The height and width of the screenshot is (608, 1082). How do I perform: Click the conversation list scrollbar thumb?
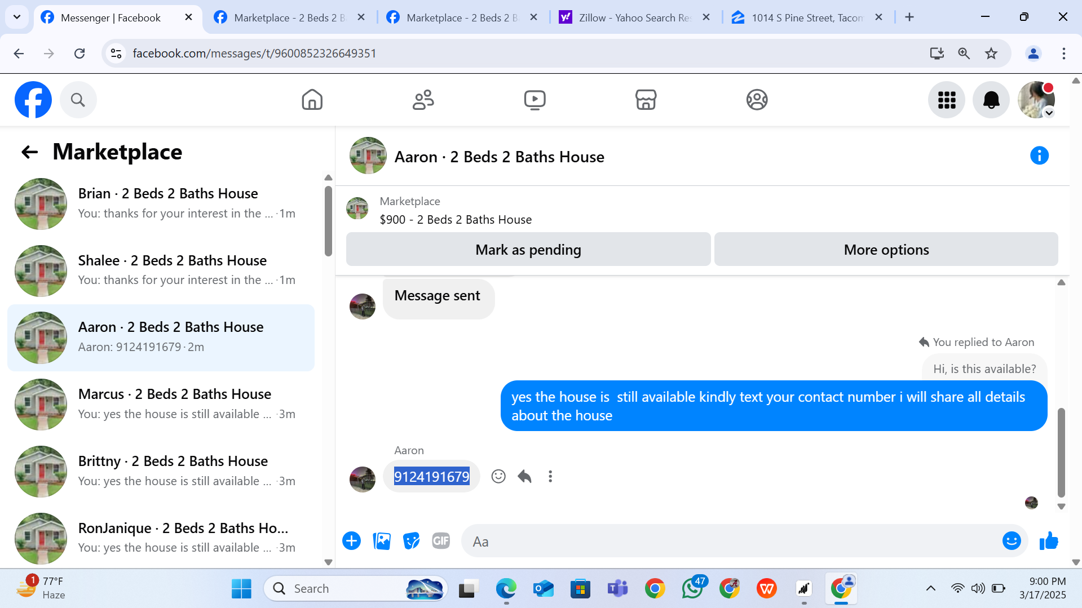click(329, 221)
